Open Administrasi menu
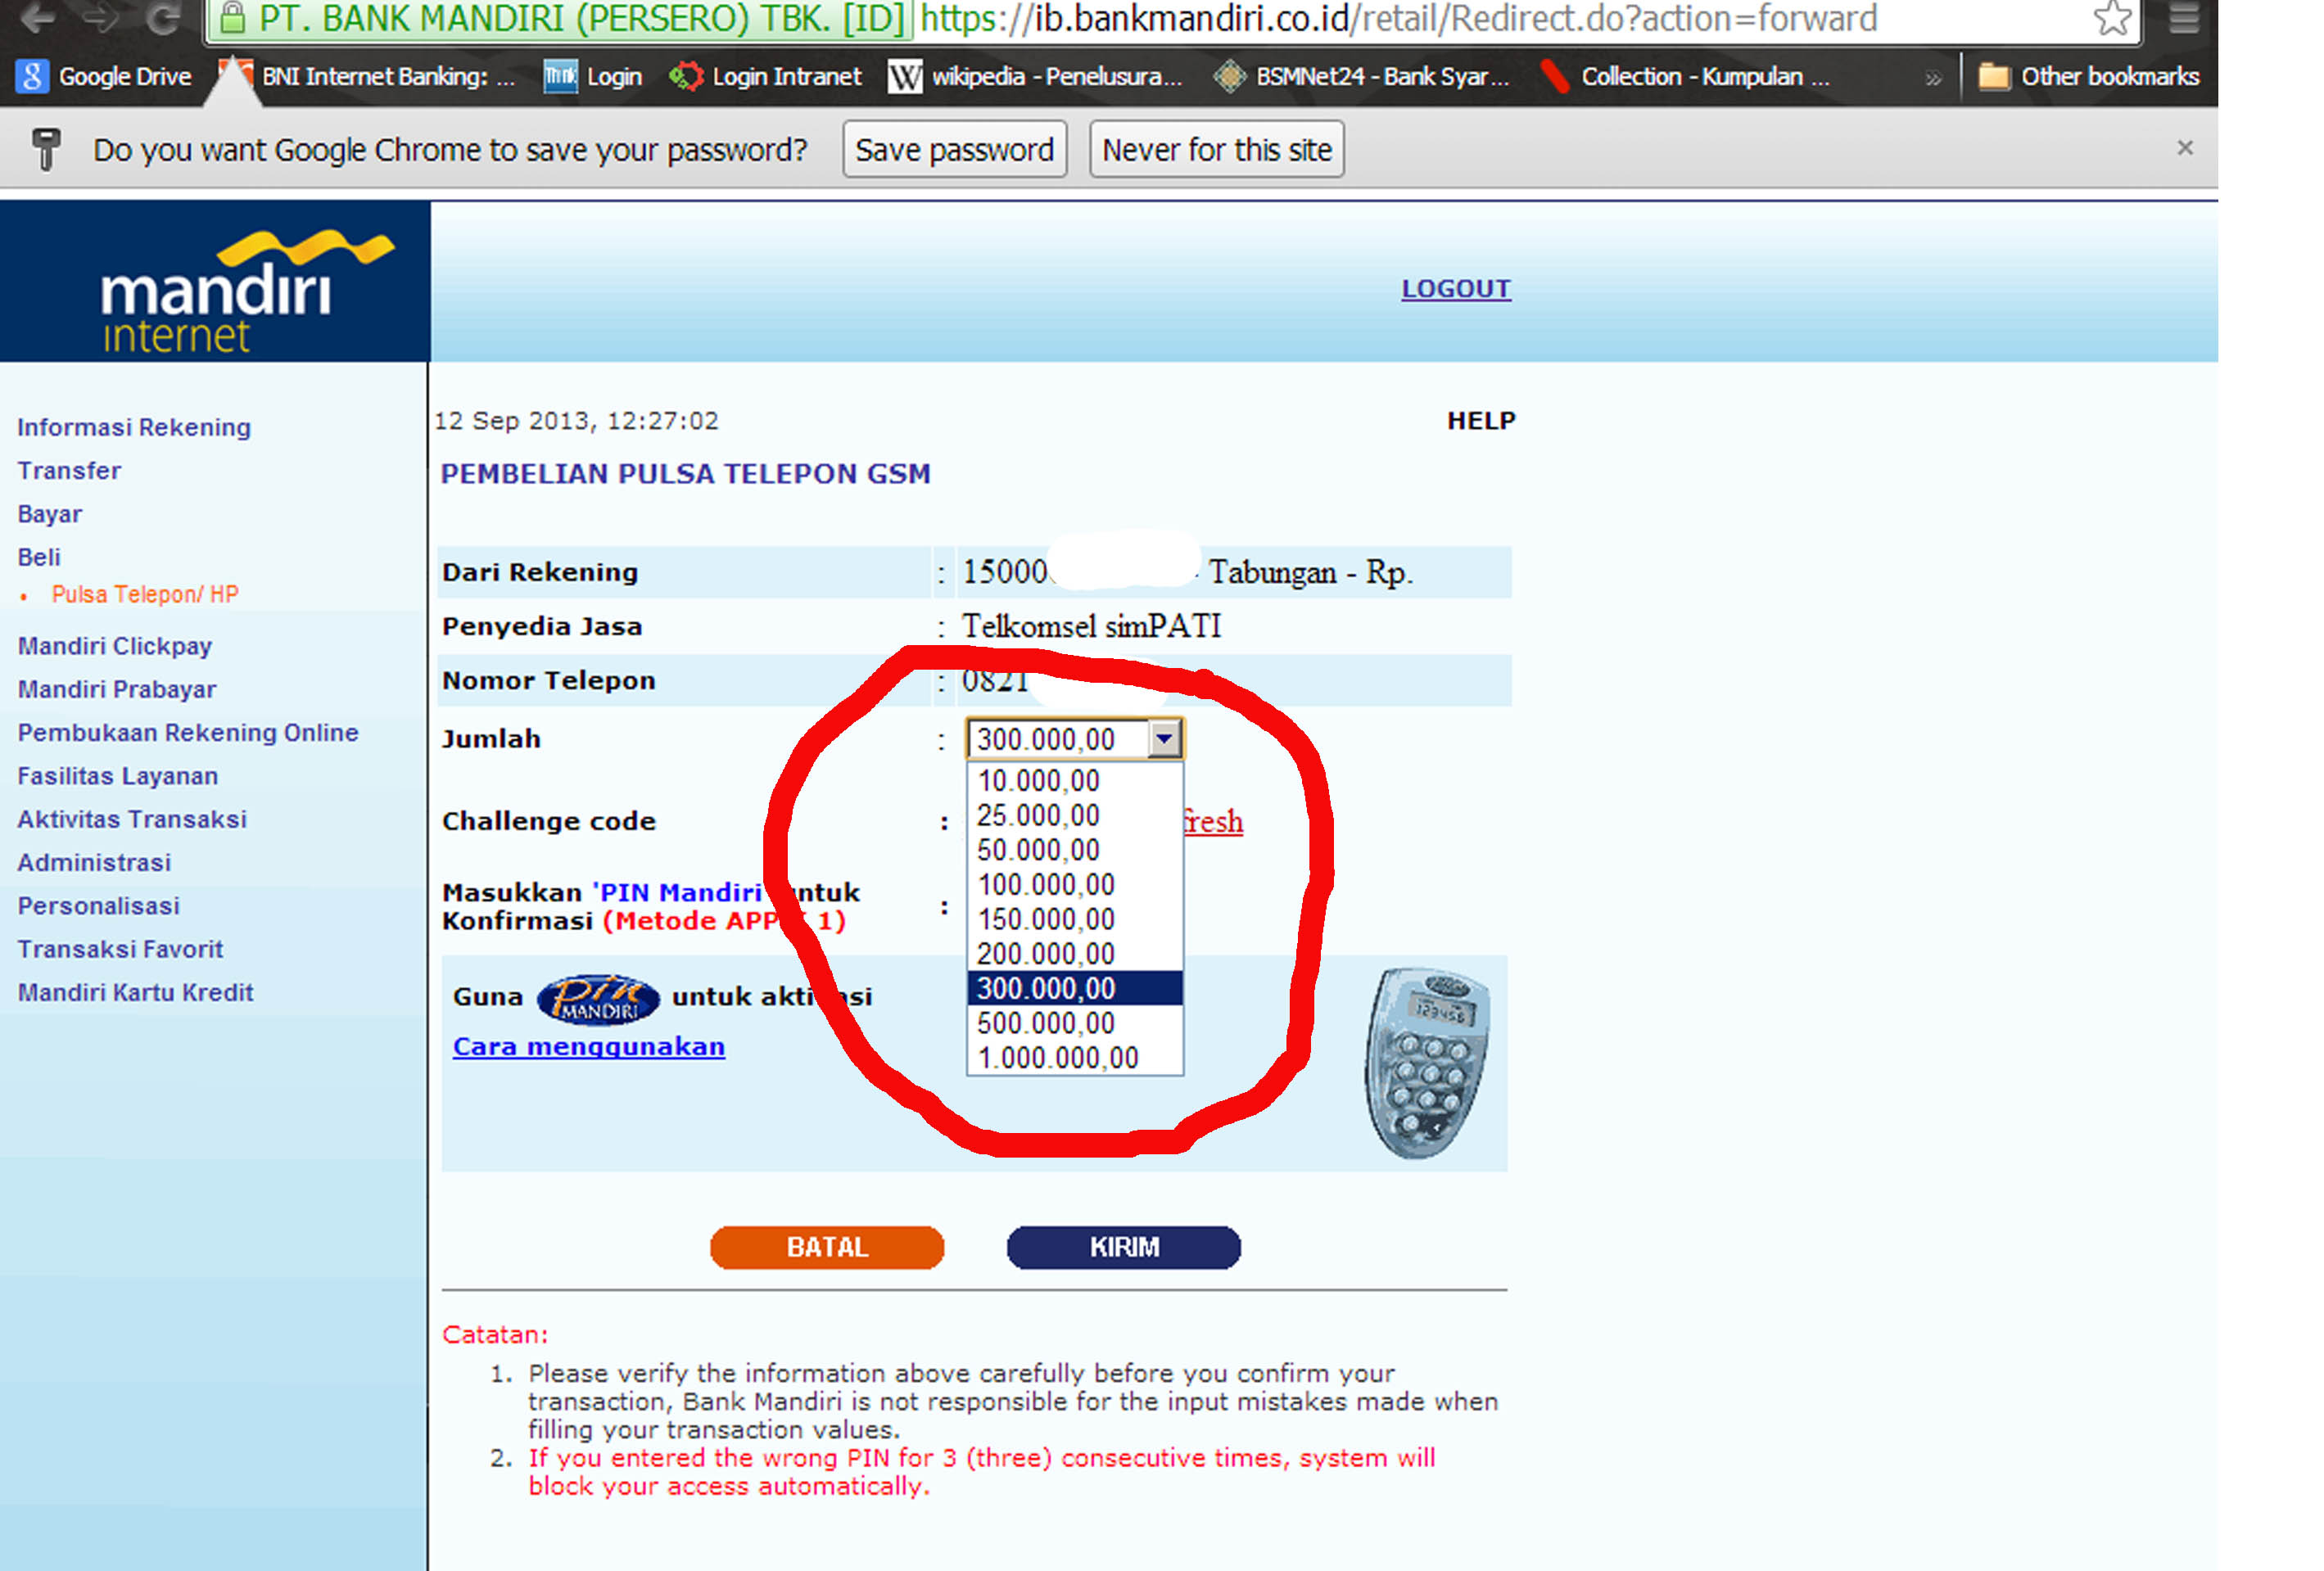Viewport: 2324px width, 1571px height. click(x=94, y=862)
